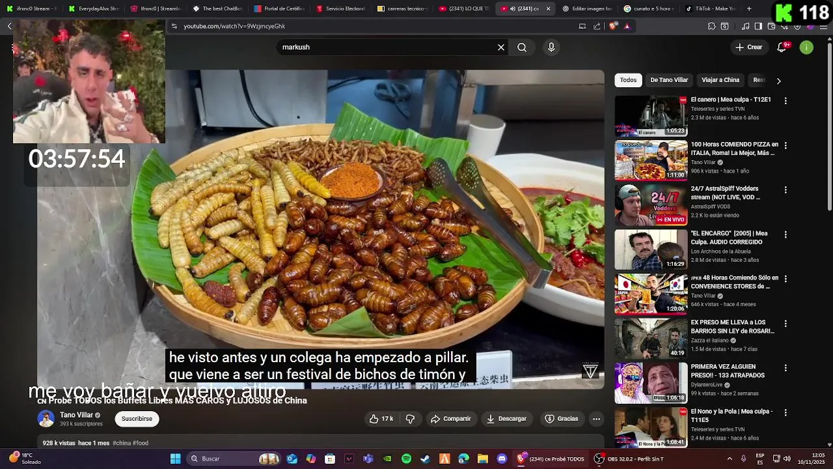Open Tano Villar channel name link
Viewport: 833px width, 469px height.
coord(76,415)
